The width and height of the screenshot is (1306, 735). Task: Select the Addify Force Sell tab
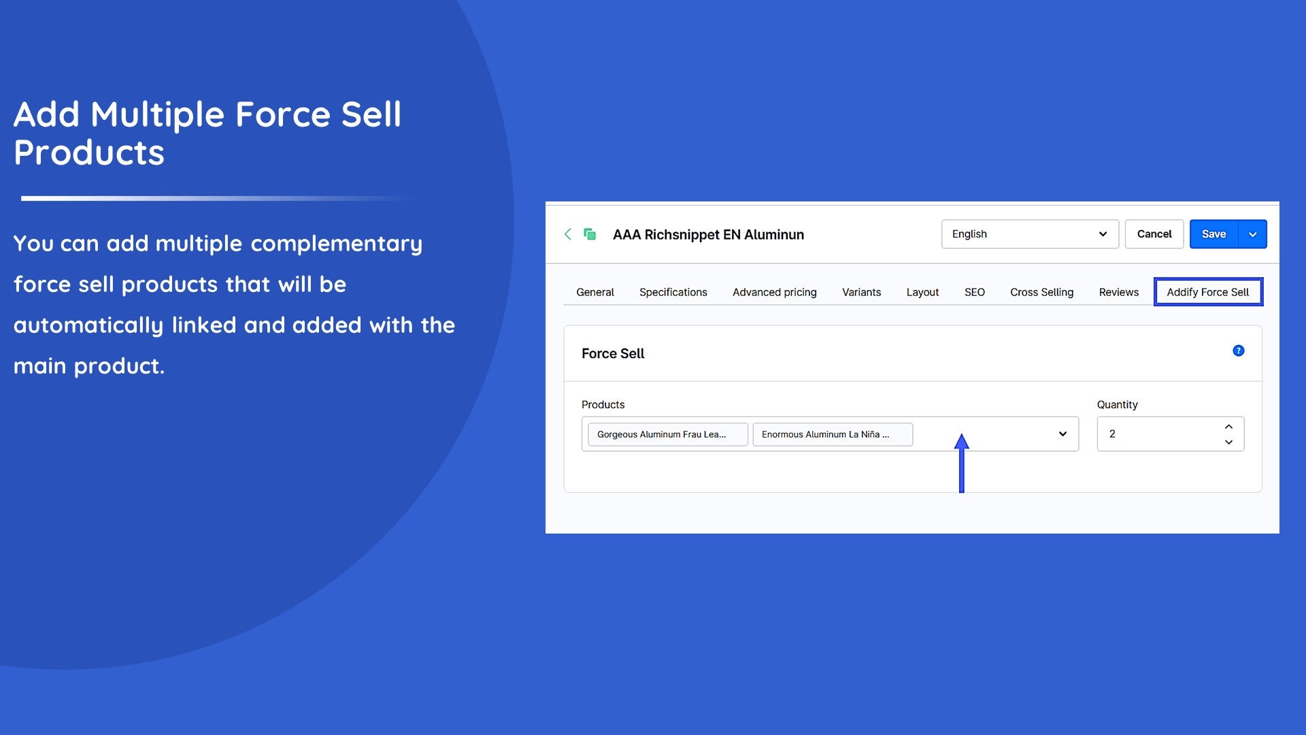pyautogui.click(x=1207, y=292)
